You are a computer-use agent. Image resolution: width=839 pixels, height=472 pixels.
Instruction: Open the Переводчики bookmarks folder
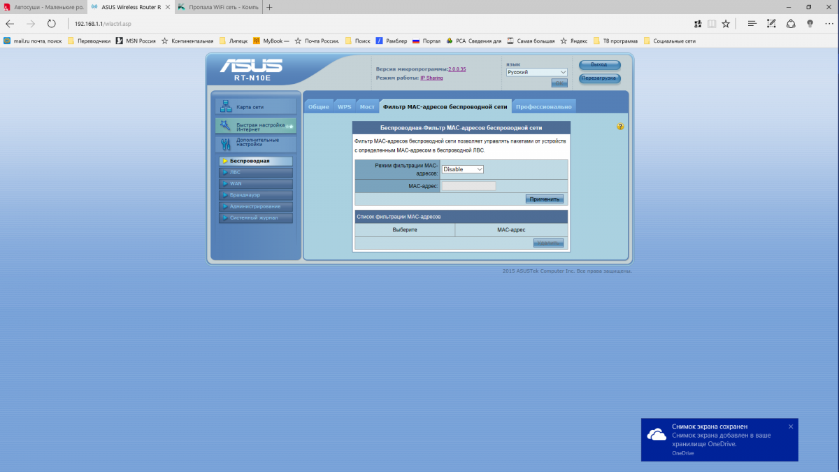tap(89, 41)
